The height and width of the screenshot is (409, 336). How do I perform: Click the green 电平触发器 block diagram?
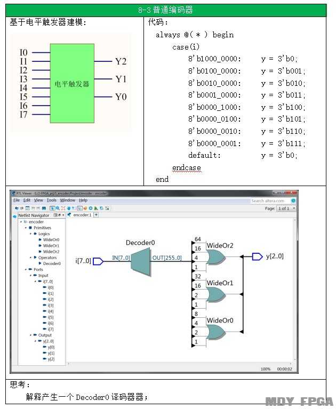click(x=72, y=84)
